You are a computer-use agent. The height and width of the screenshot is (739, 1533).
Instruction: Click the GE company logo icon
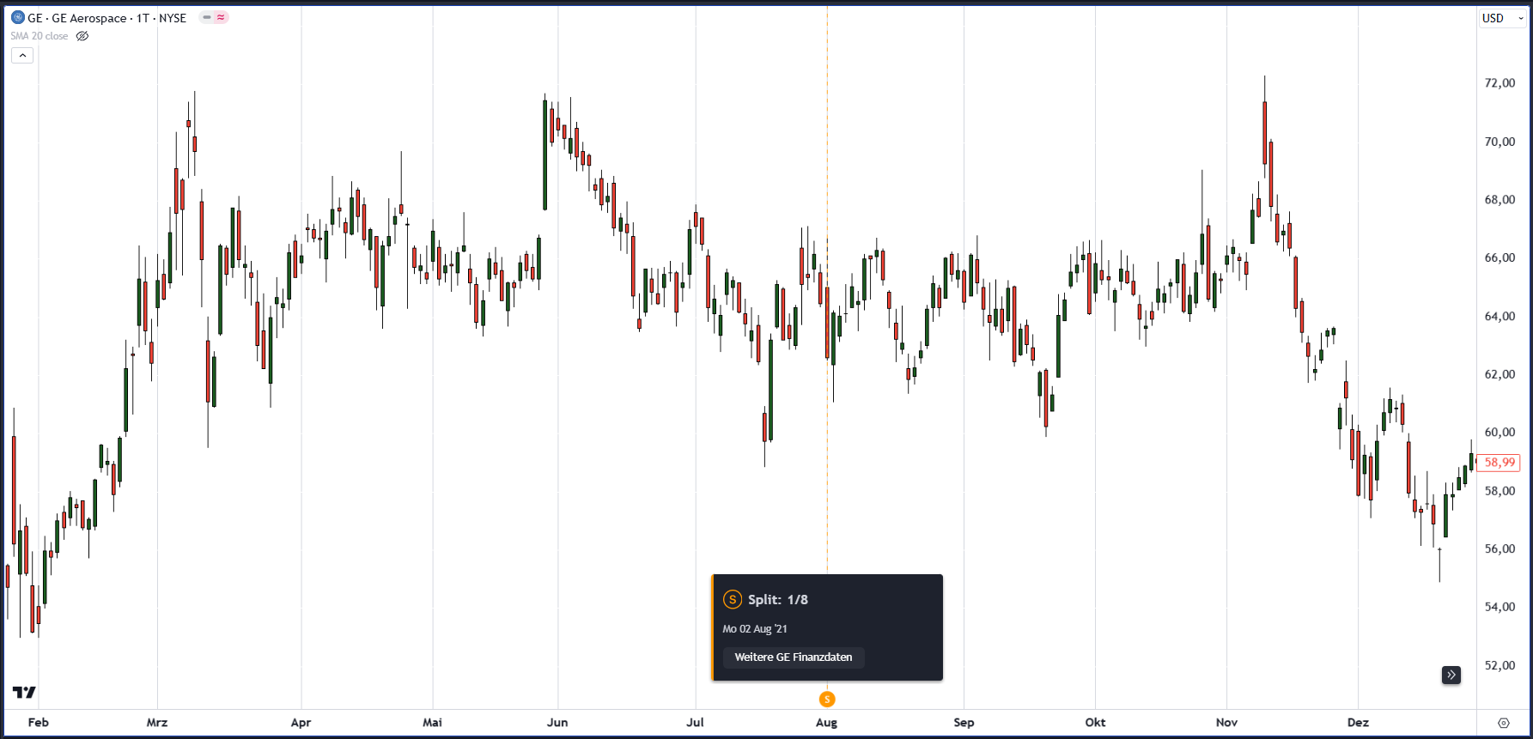[x=17, y=17]
